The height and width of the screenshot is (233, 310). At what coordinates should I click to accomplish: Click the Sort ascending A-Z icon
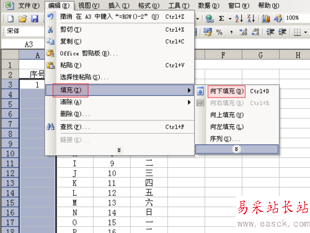(x=239, y=19)
